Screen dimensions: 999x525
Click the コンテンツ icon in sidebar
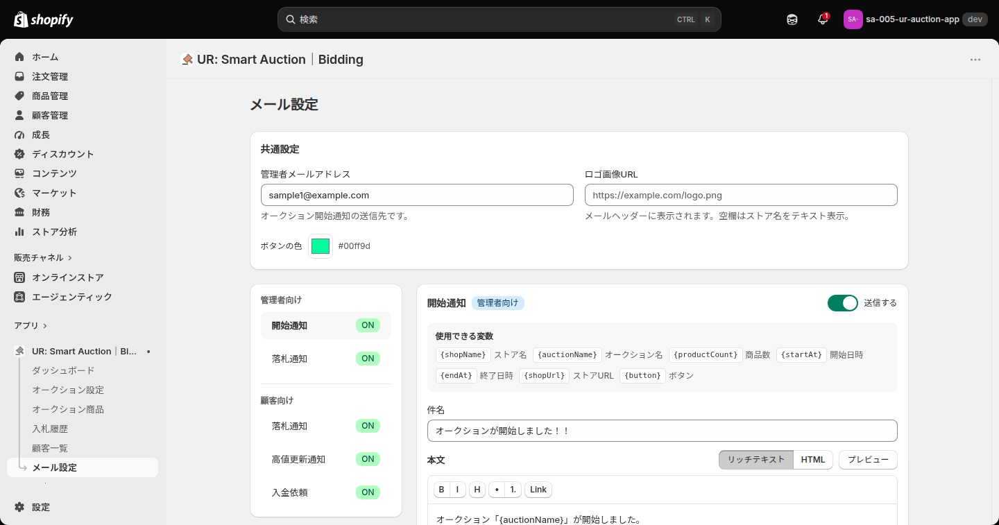(19, 173)
